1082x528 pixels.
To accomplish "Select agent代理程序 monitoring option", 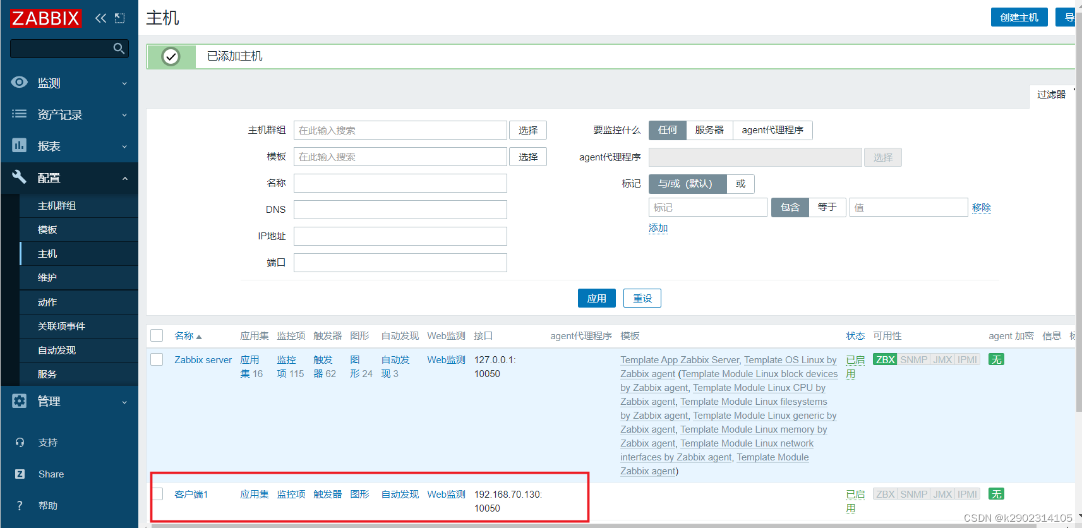I will pyautogui.click(x=772, y=130).
